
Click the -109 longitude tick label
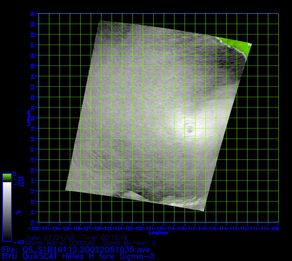(x=278, y=229)
